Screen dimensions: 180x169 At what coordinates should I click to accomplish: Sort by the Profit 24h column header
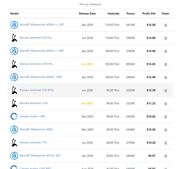click(149, 14)
